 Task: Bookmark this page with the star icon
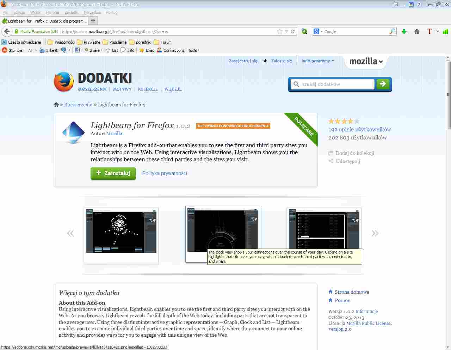[280, 31]
